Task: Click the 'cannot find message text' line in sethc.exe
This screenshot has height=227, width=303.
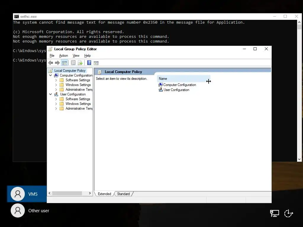Action: 129,22
